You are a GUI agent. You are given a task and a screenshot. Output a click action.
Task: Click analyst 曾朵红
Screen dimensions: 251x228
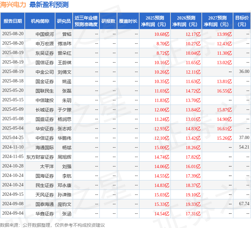click(64, 53)
